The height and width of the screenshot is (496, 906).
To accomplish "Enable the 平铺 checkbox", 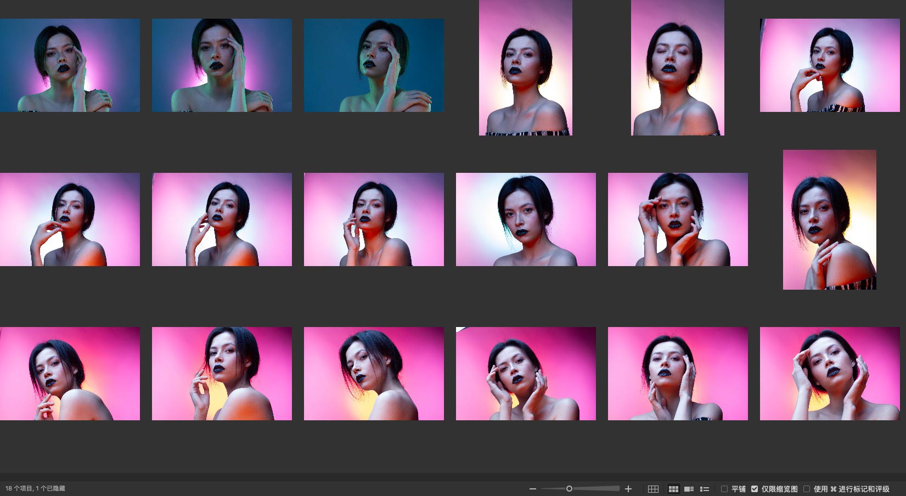I will click(x=724, y=489).
